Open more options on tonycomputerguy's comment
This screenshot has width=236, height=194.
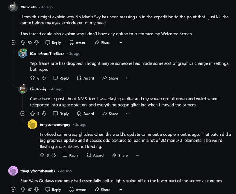(x=138, y=155)
